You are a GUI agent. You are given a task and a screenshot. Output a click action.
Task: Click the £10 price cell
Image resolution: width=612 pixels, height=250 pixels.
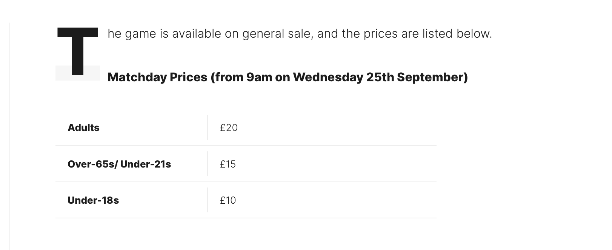(x=228, y=200)
